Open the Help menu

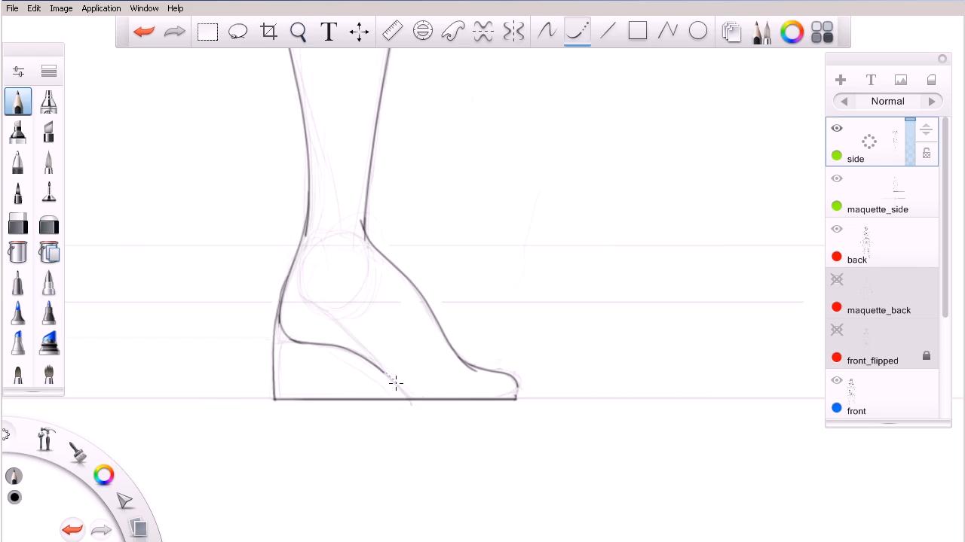(x=175, y=8)
